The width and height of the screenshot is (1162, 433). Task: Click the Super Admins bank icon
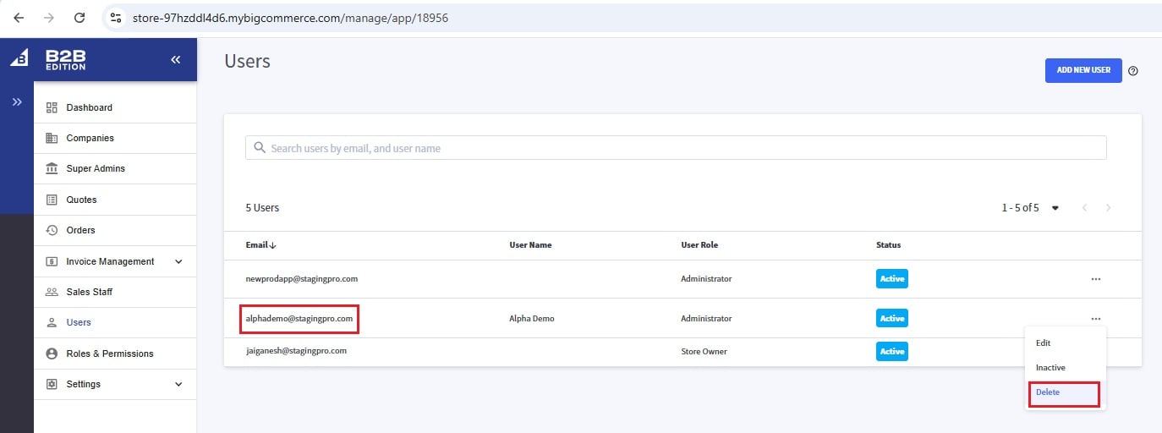[x=51, y=168]
